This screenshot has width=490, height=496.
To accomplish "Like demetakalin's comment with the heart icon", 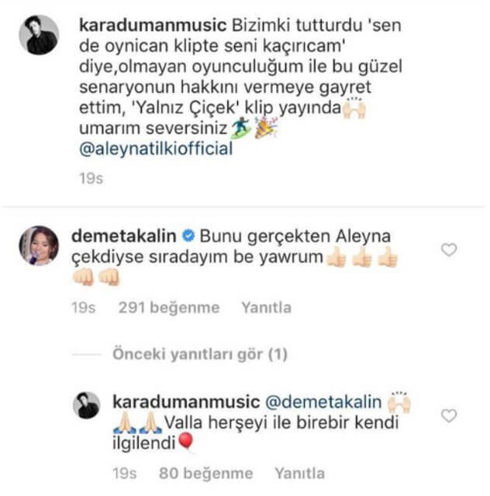I will [449, 250].
